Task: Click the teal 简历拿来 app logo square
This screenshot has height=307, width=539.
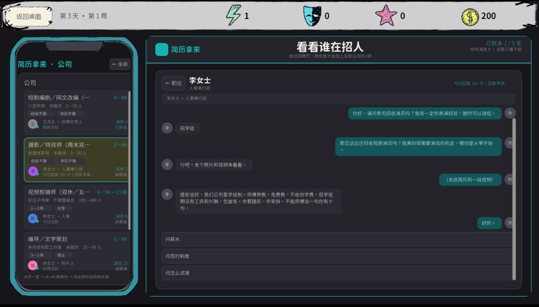Action: (x=162, y=49)
